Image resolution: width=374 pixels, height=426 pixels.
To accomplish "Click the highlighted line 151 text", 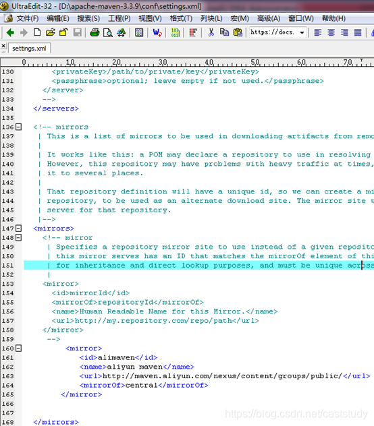I will pos(198,266).
